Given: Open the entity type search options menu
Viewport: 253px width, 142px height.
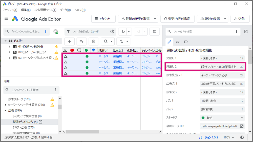Looking at the screenshot, I should point(55,90).
